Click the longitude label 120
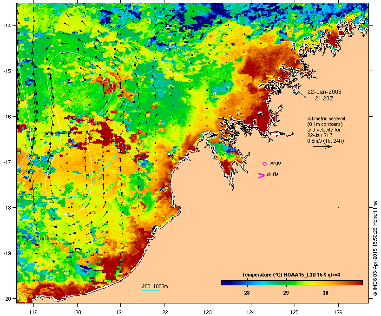381x316 pixels. (x=77, y=312)
